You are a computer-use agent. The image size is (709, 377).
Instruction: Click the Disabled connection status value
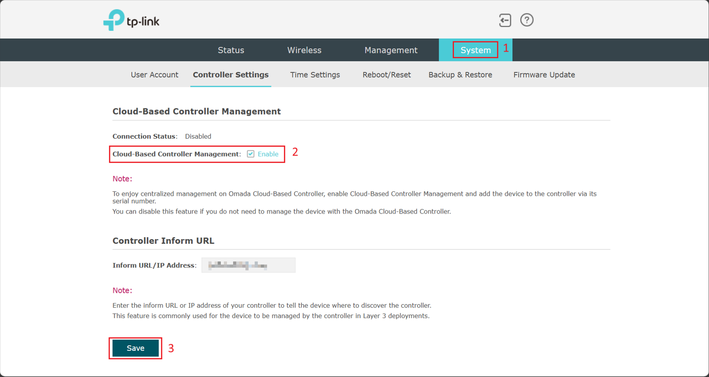coord(198,136)
